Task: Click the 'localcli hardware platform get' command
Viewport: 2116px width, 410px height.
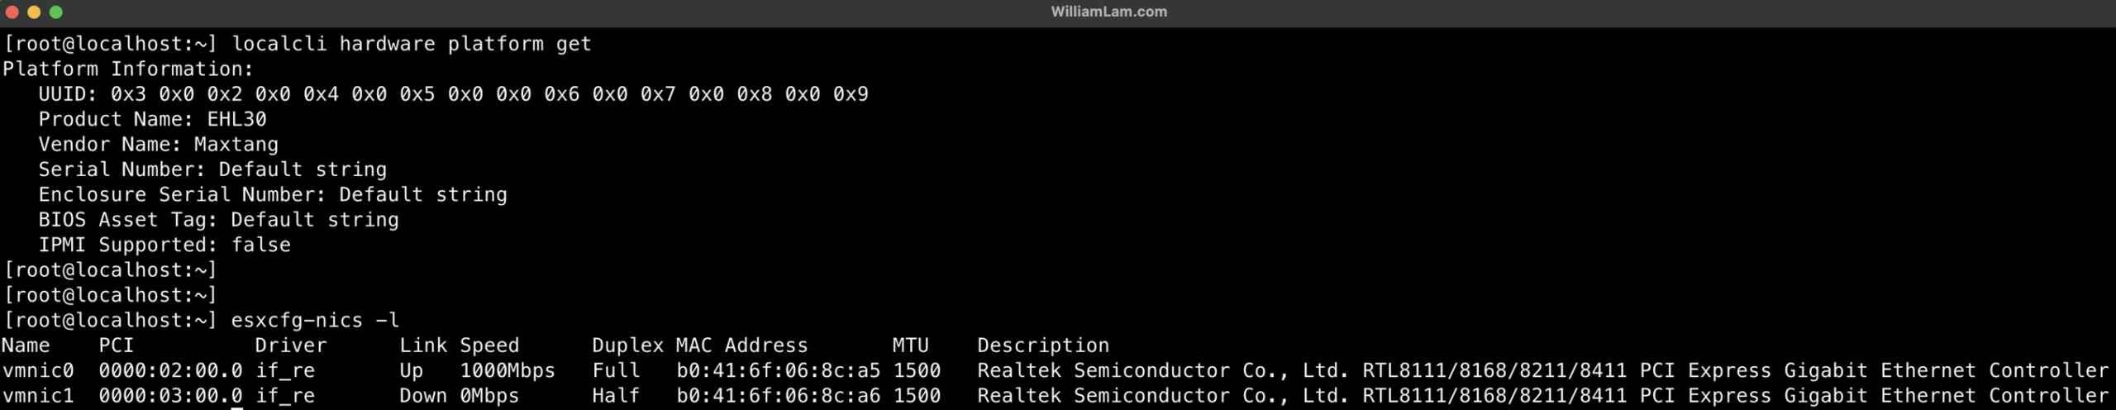Action: point(412,44)
